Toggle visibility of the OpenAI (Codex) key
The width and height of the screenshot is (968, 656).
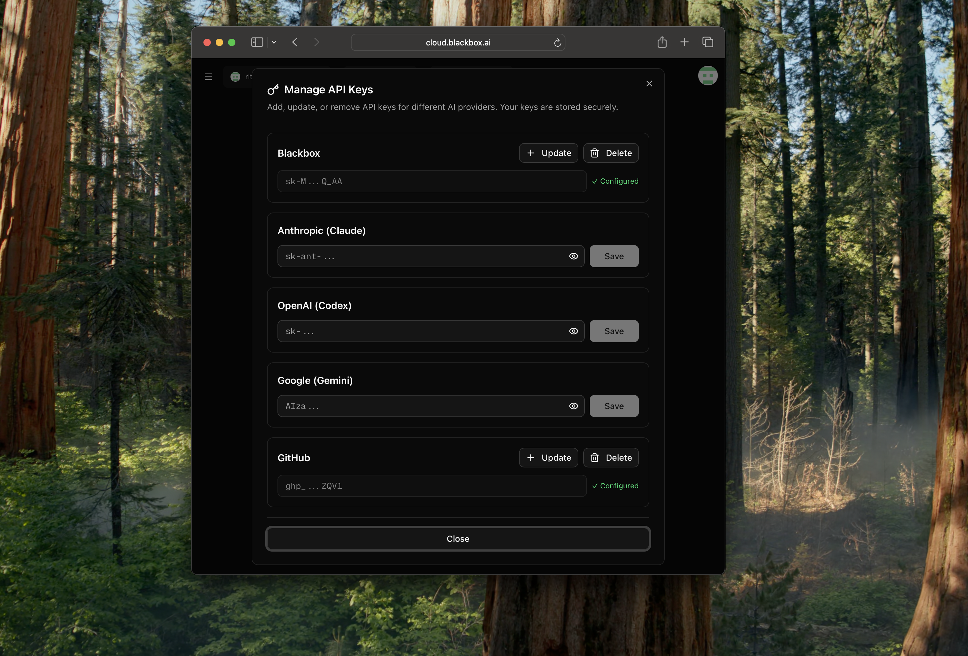coord(573,331)
